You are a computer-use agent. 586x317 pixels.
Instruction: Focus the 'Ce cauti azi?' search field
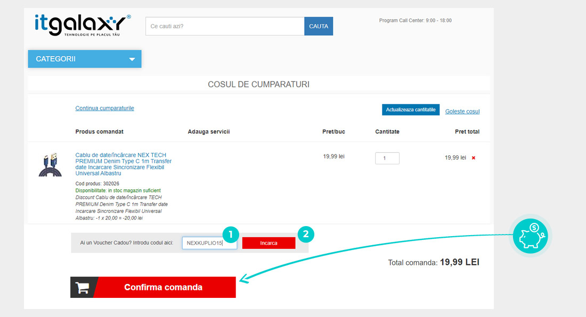(x=225, y=26)
